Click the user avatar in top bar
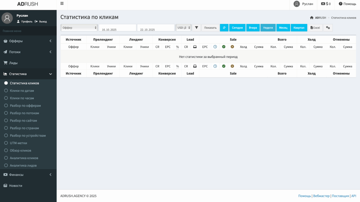The height and width of the screenshot is (202, 360). coord(297,4)
